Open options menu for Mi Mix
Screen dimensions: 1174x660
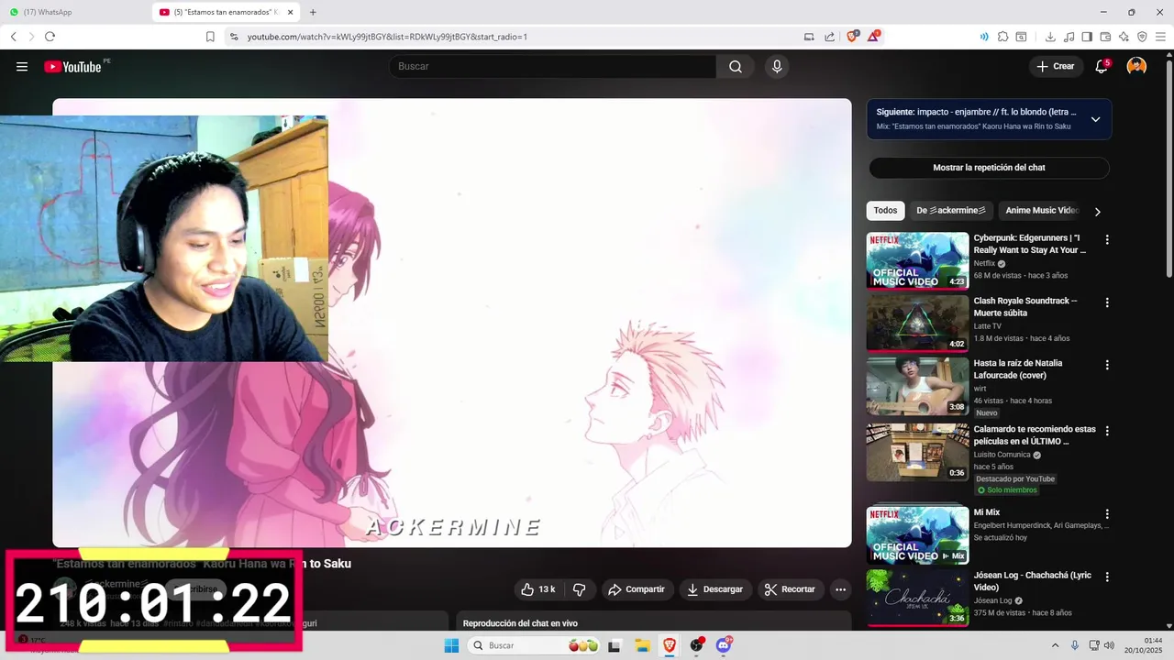[x=1106, y=514]
